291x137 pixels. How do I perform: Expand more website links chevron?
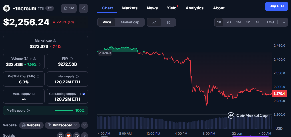(85, 125)
